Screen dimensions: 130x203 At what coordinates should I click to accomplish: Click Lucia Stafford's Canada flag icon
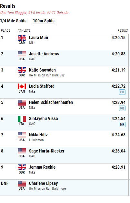(x=22, y=86)
